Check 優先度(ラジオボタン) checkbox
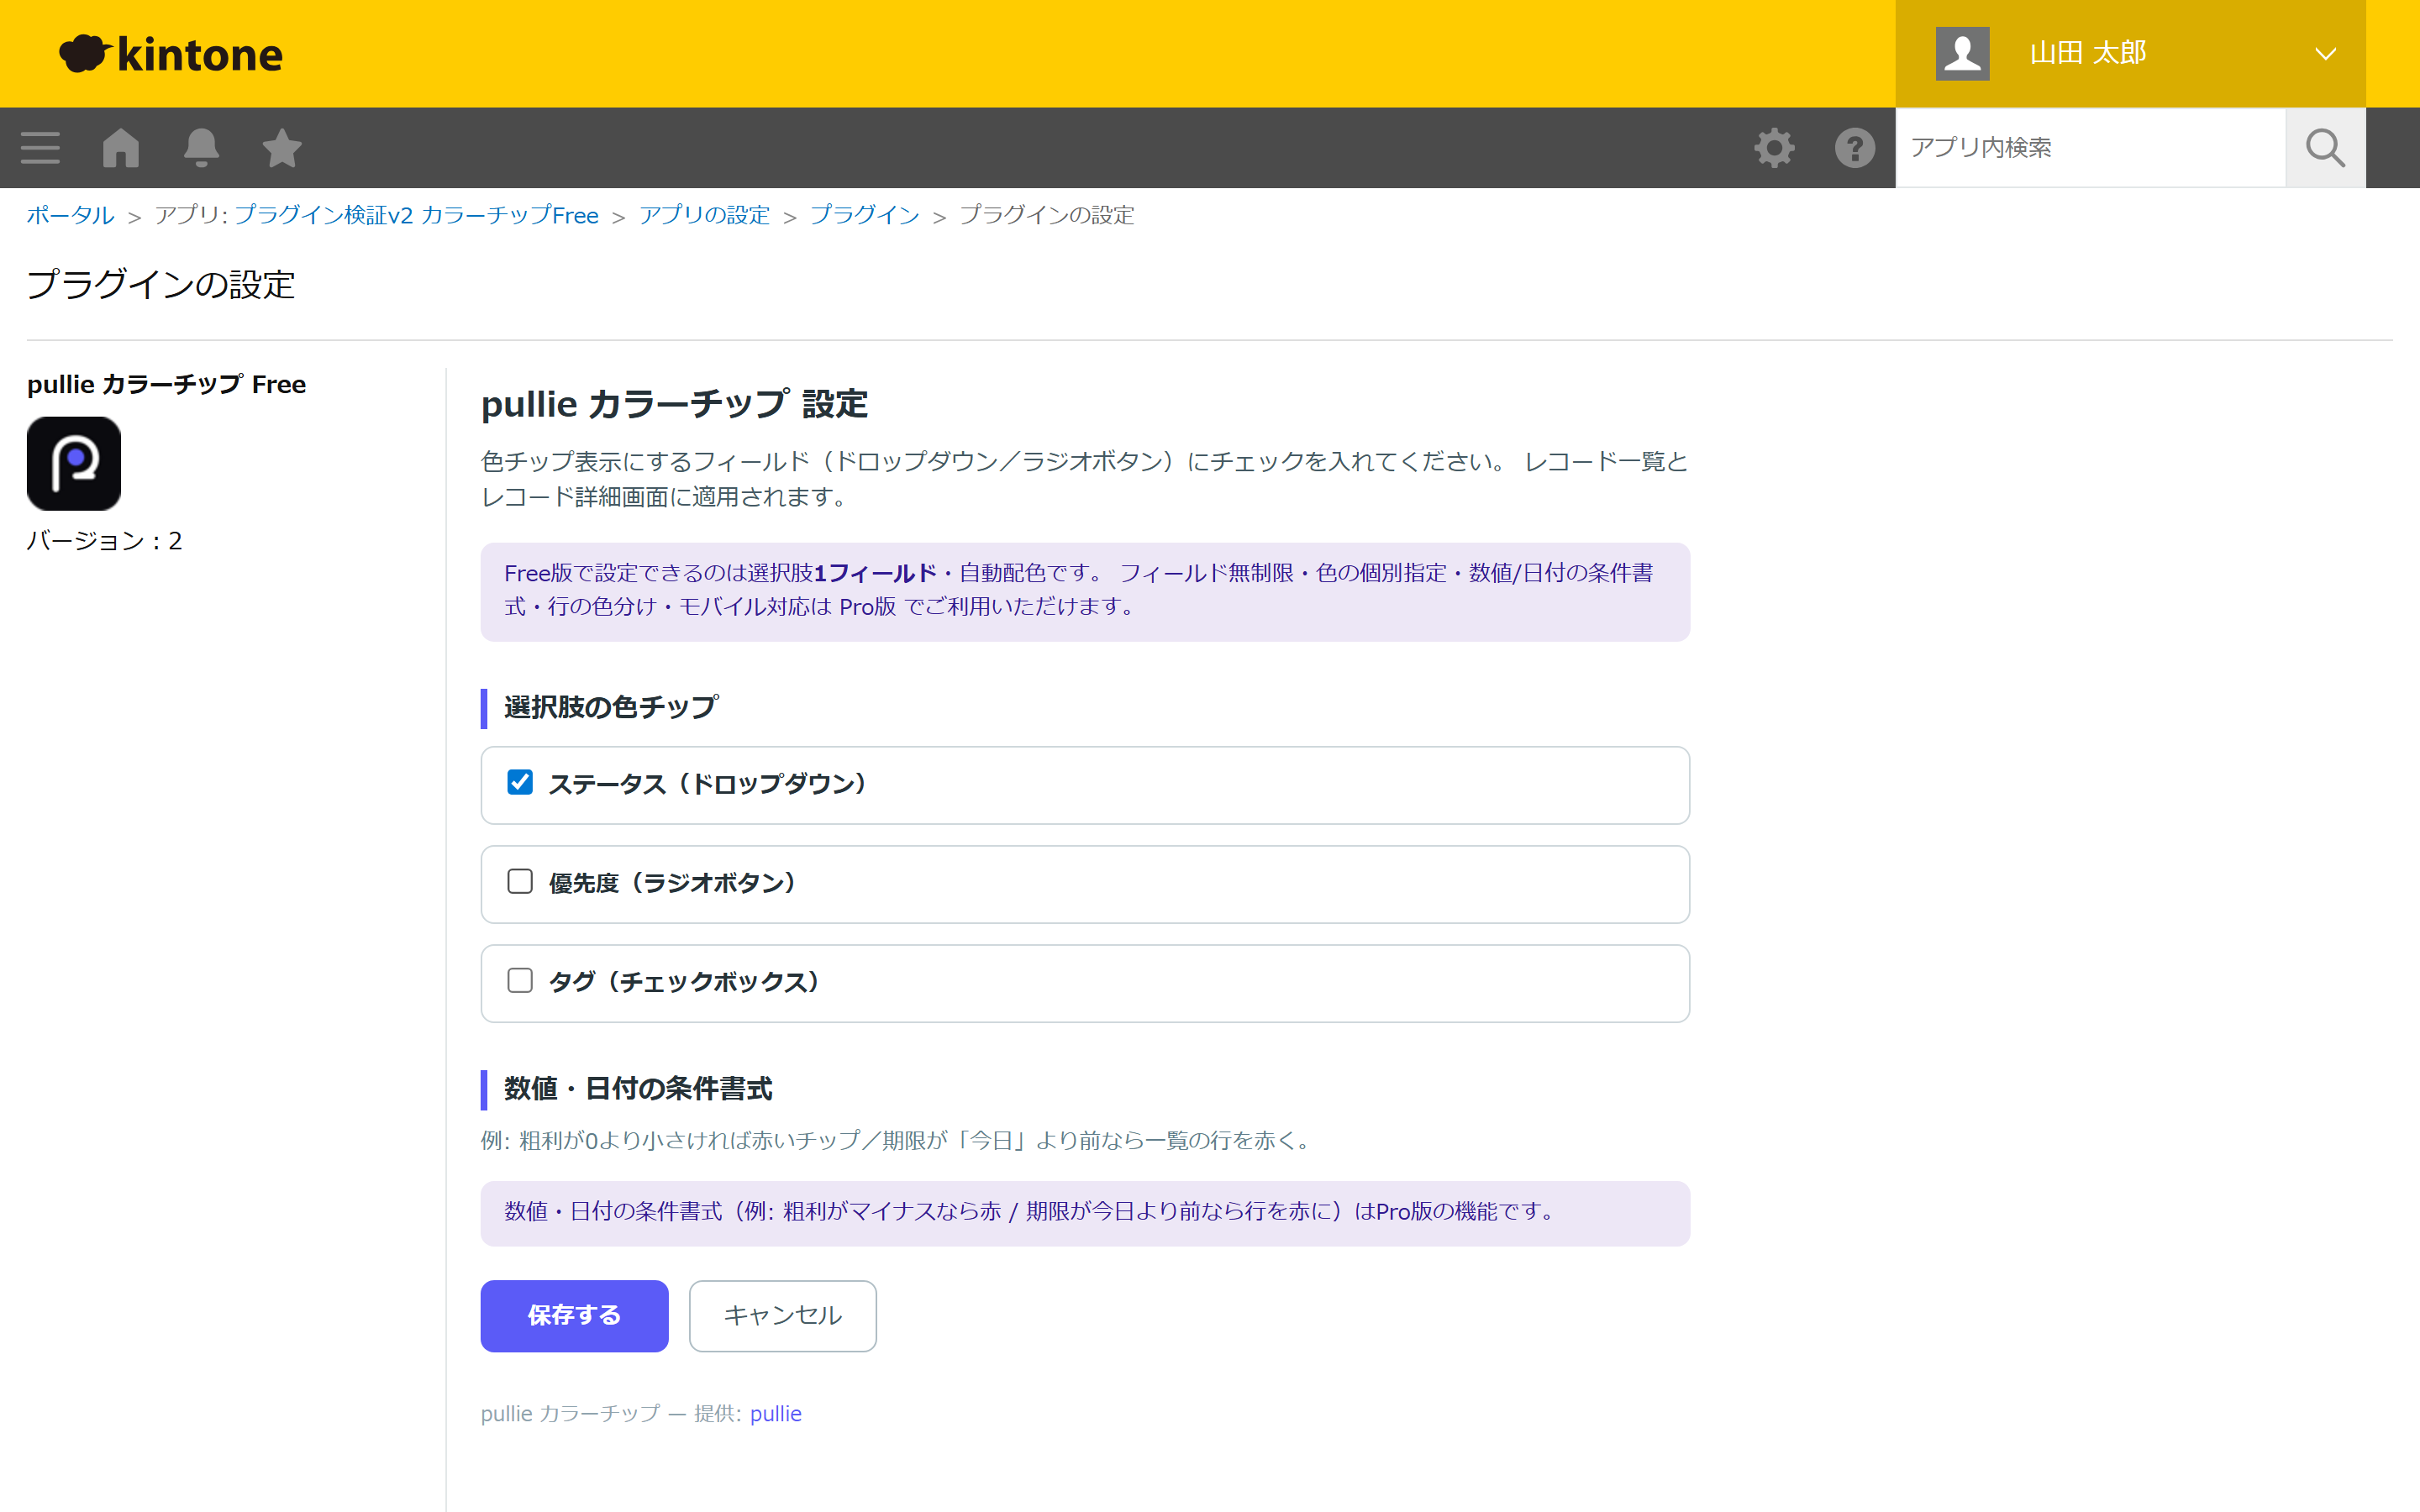2420x1512 pixels. [x=520, y=881]
